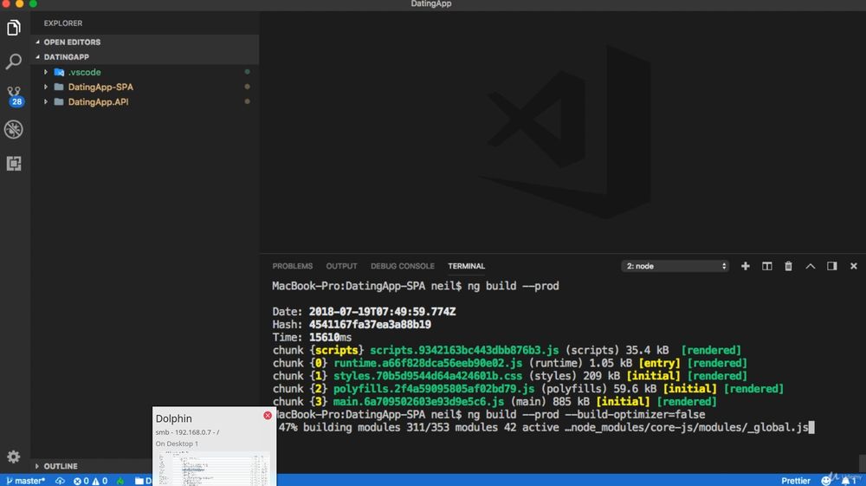The height and width of the screenshot is (486, 866).
Task: Click the runtime.a66f828dca56eeb90e02.js filename
Action: click(x=428, y=363)
